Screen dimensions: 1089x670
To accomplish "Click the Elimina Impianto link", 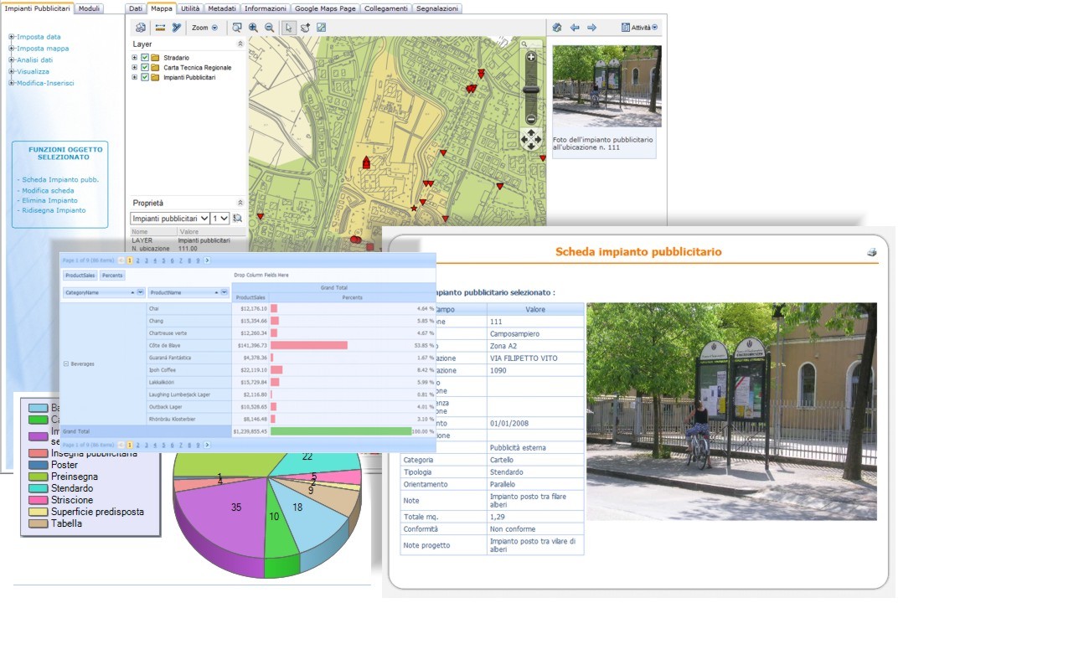I will tap(49, 201).
